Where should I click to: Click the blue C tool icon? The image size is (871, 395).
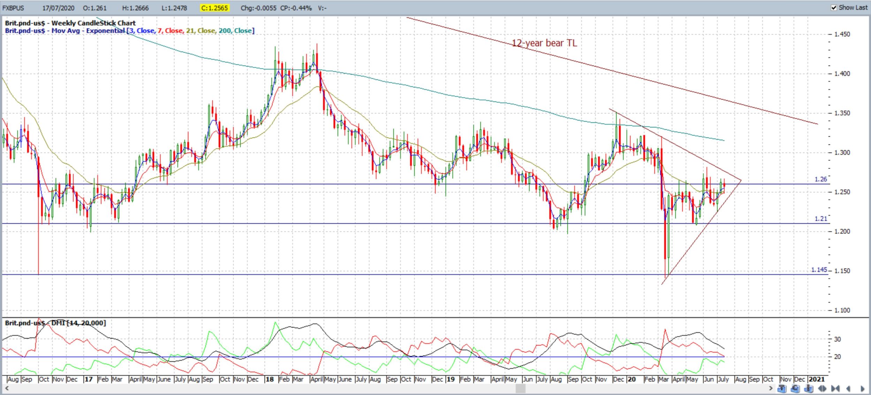tap(795, 388)
